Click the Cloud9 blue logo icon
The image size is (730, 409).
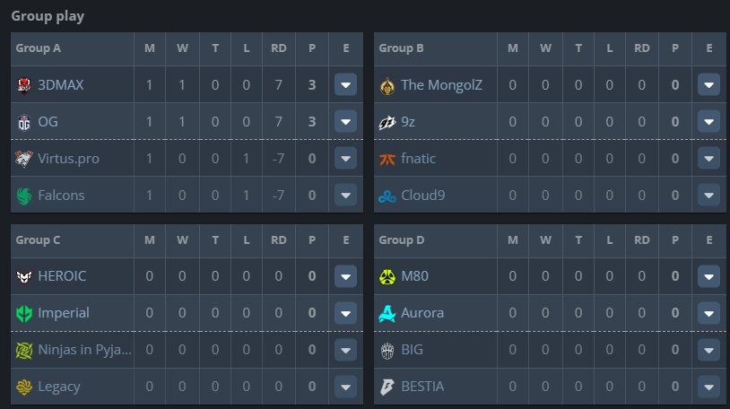coord(387,196)
